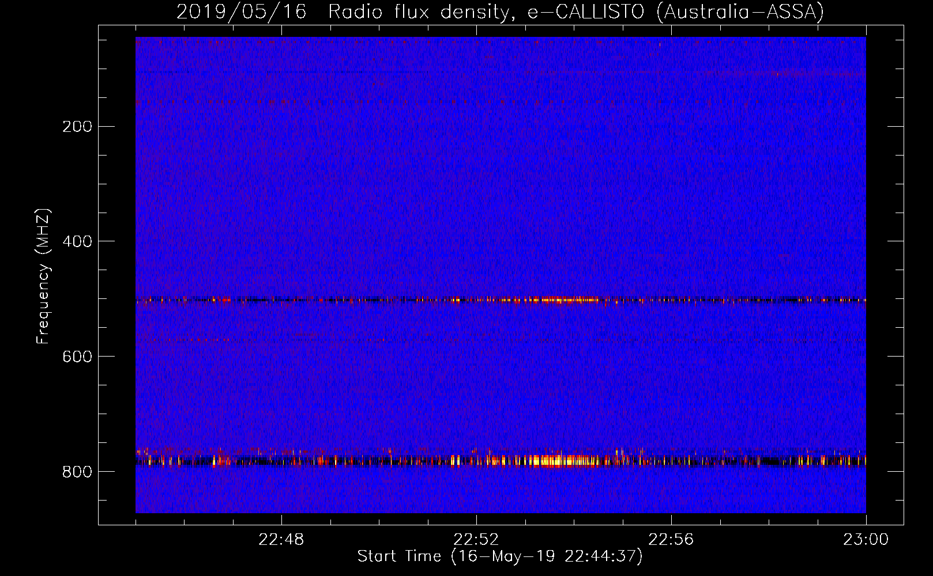933x576 pixels.
Task: Click the 400 frequency axis label
Action: [x=77, y=242]
